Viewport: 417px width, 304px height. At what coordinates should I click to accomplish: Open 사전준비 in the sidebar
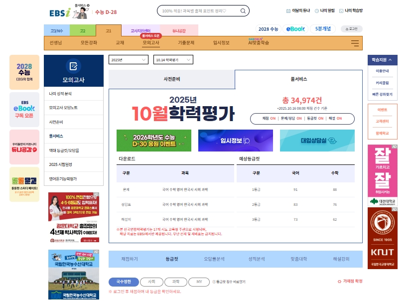point(74,122)
